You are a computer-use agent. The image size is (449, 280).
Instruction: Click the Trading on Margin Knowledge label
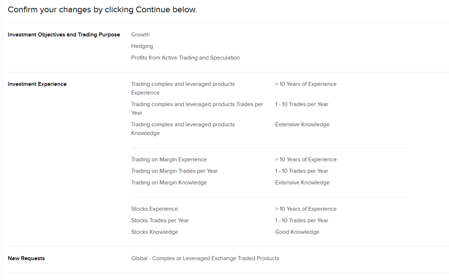click(169, 182)
